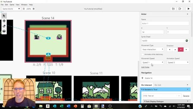Viewport: 193px width, 109px height.
Task: Select the girl NPC actor in Scene 14
Action: click(x=59, y=37)
